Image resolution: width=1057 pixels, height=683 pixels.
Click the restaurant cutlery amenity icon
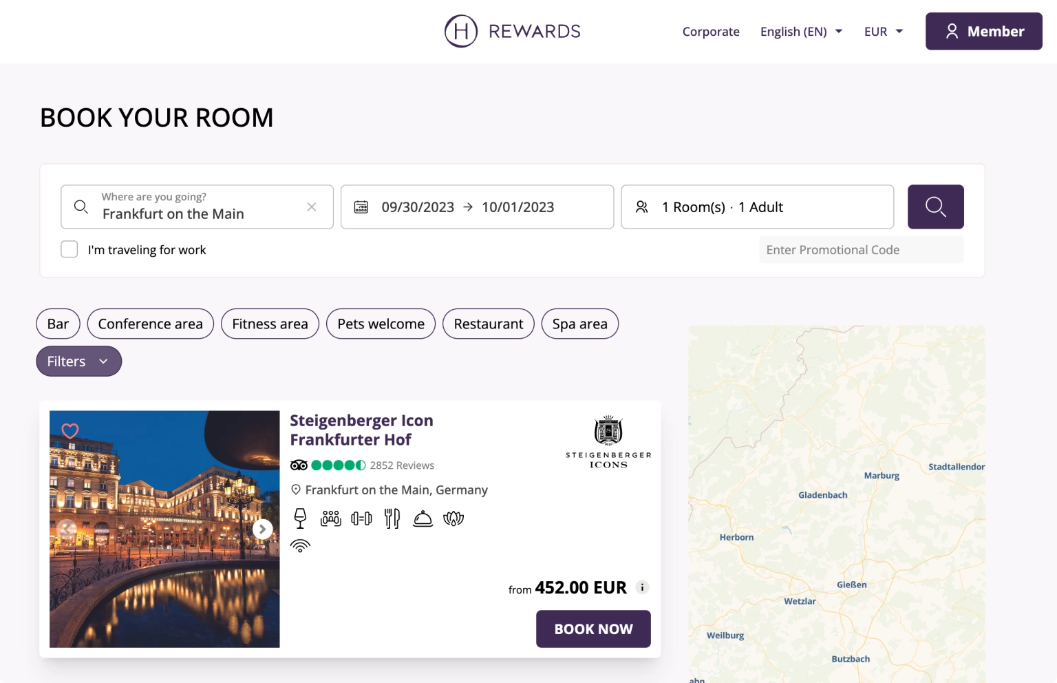tap(392, 518)
